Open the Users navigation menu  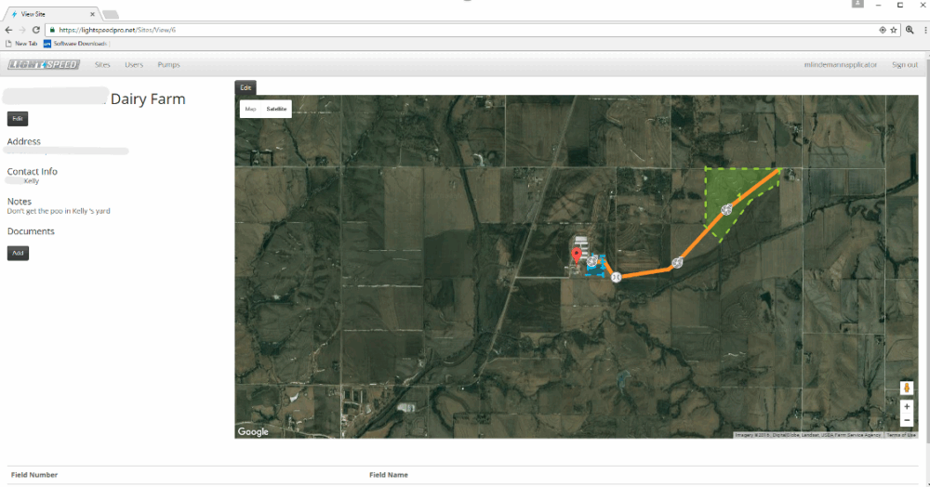coord(134,65)
